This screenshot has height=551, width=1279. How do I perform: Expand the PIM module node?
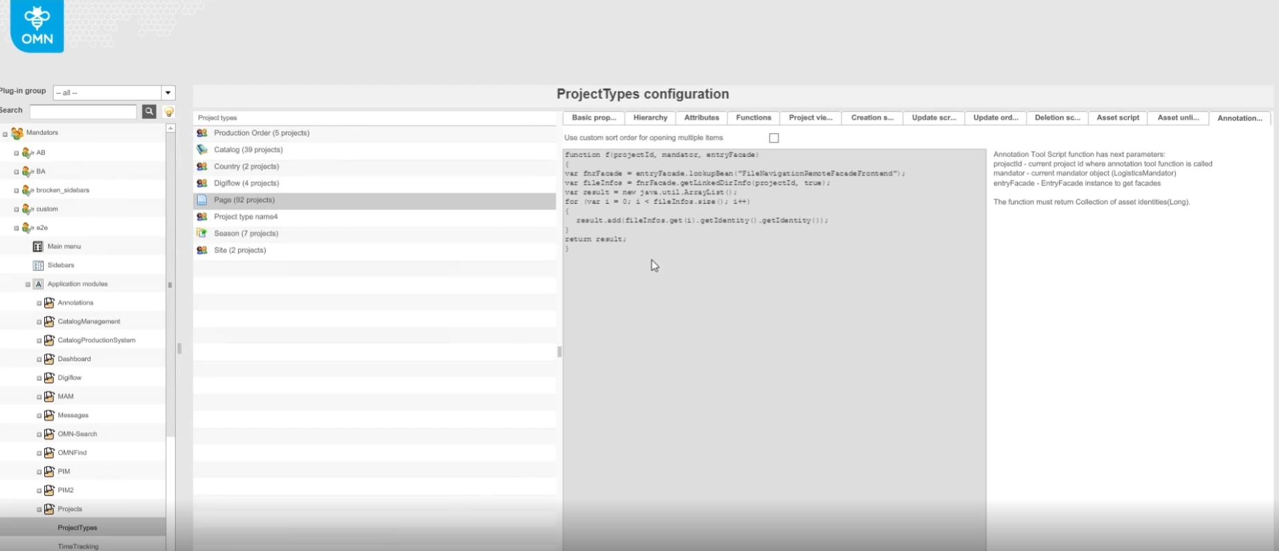[x=39, y=472]
